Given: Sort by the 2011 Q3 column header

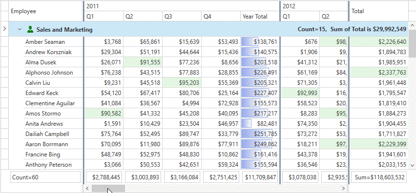Looking at the screenshot, I should click(182, 17).
